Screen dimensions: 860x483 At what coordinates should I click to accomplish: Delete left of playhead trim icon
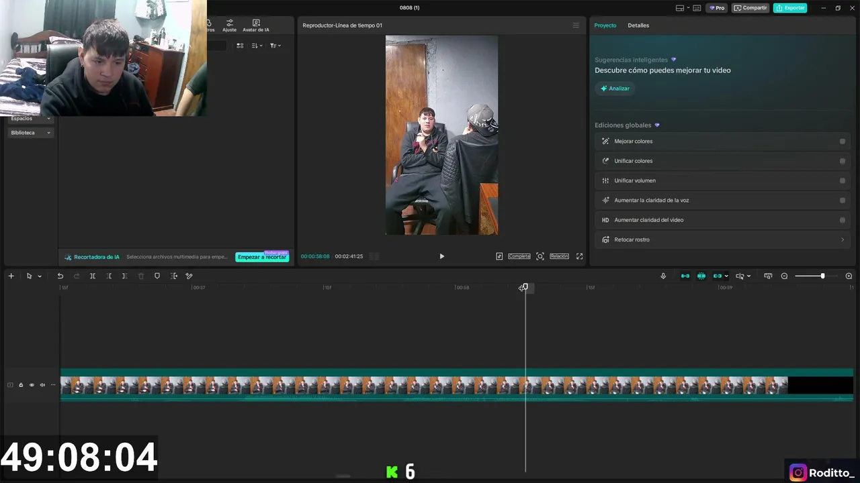pyautogui.click(x=109, y=276)
